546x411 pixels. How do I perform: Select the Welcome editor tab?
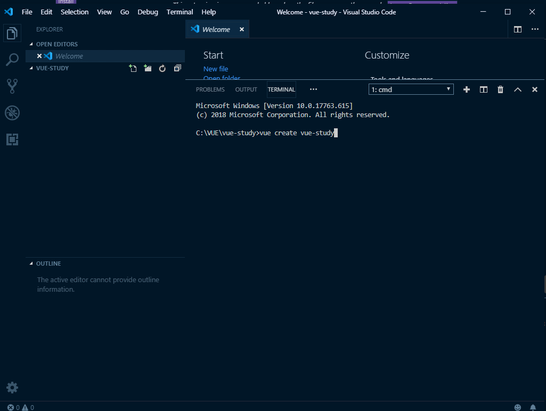pyautogui.click(x=216, y=29)
